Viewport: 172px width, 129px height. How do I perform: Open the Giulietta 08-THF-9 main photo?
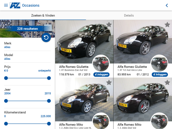[143, 42]
